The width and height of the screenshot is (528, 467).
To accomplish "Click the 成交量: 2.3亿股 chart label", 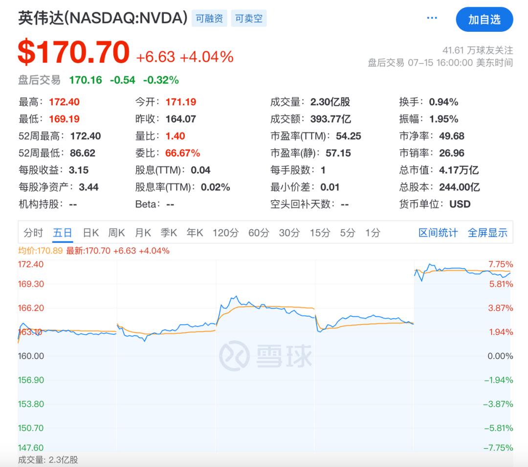I will tap(48, 460).
